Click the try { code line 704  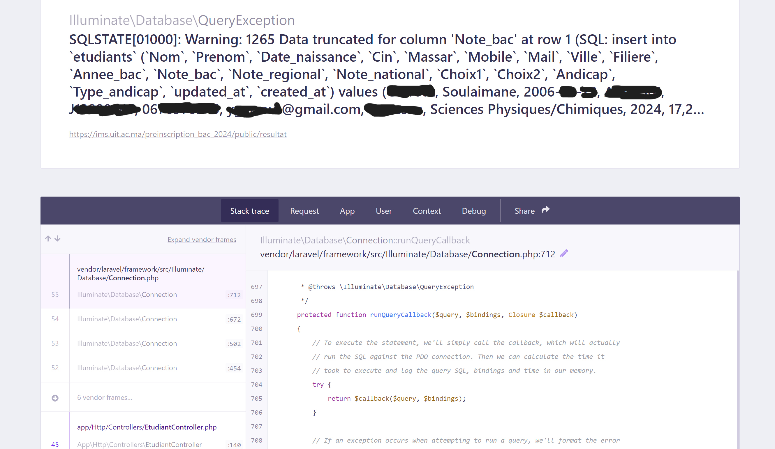[x=322, y=384]
